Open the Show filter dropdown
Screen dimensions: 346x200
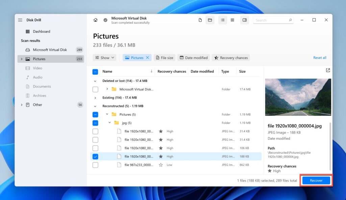(x=104, y=57)
